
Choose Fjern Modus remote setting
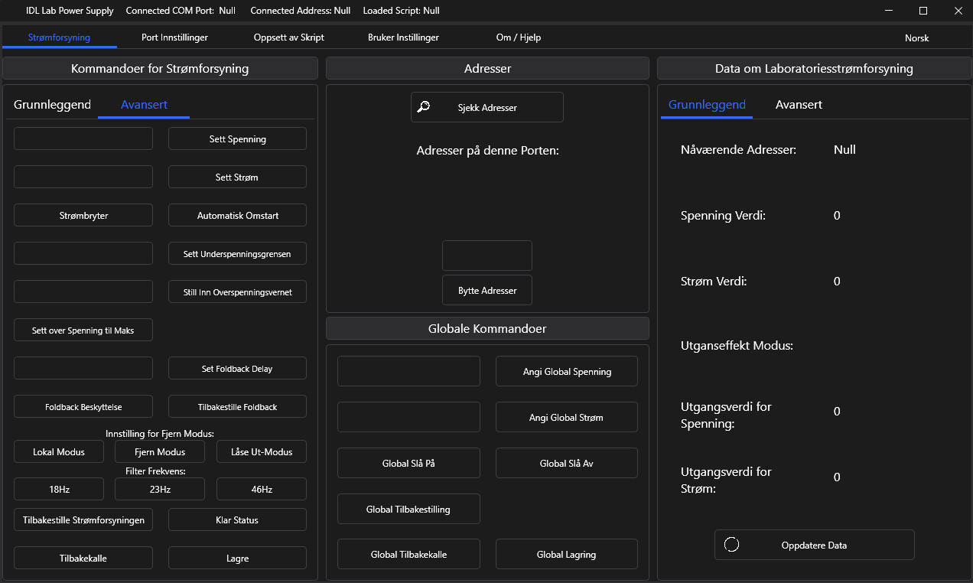160,452
